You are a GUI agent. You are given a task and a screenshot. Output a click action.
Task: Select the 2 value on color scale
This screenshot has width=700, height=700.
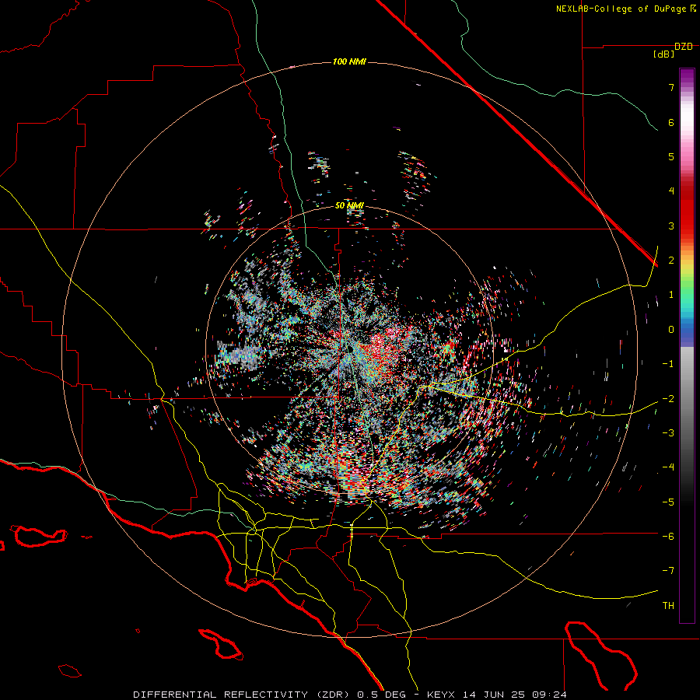click(x=671, y=261)
